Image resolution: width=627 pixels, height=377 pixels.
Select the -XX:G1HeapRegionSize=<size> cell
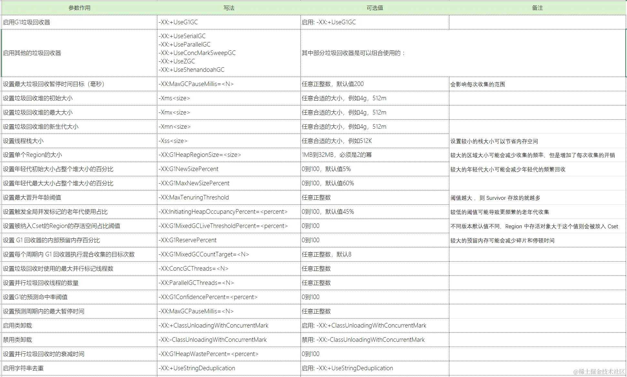tap(200, 155)
